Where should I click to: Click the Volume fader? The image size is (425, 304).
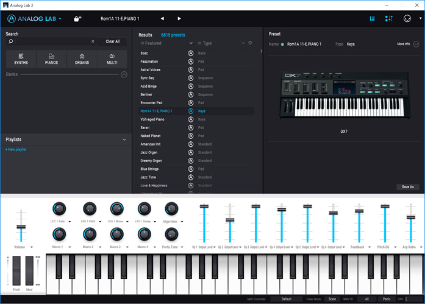tap(21, 226)
